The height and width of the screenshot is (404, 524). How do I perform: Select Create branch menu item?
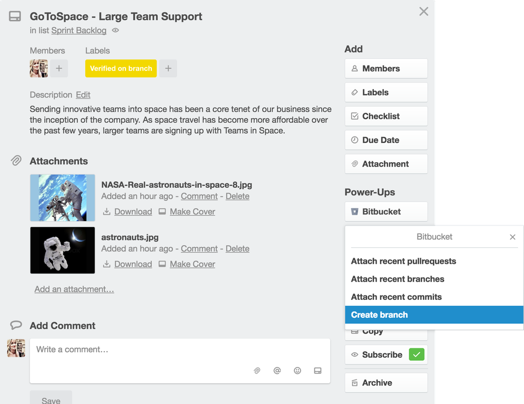pos(434,315)
